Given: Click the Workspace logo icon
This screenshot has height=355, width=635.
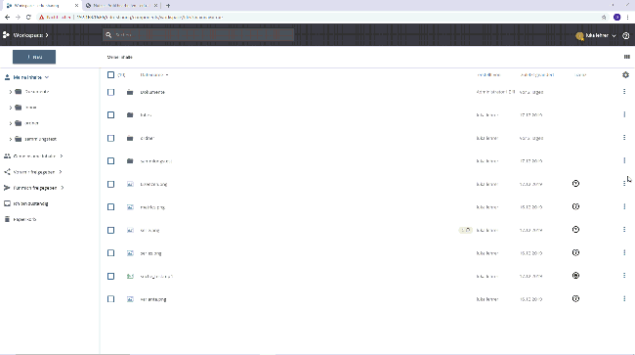Looking at the screenshot, I should click(6, 35).
